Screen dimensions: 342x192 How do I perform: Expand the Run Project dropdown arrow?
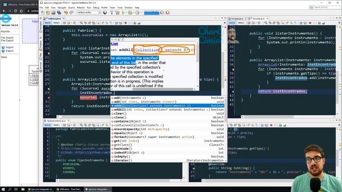click(x=126, y=13)
